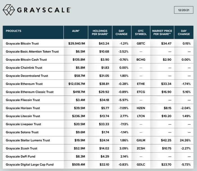Select the GXLM ticker symbol
The width and height of the screenshot is (197, 171).
141,140
